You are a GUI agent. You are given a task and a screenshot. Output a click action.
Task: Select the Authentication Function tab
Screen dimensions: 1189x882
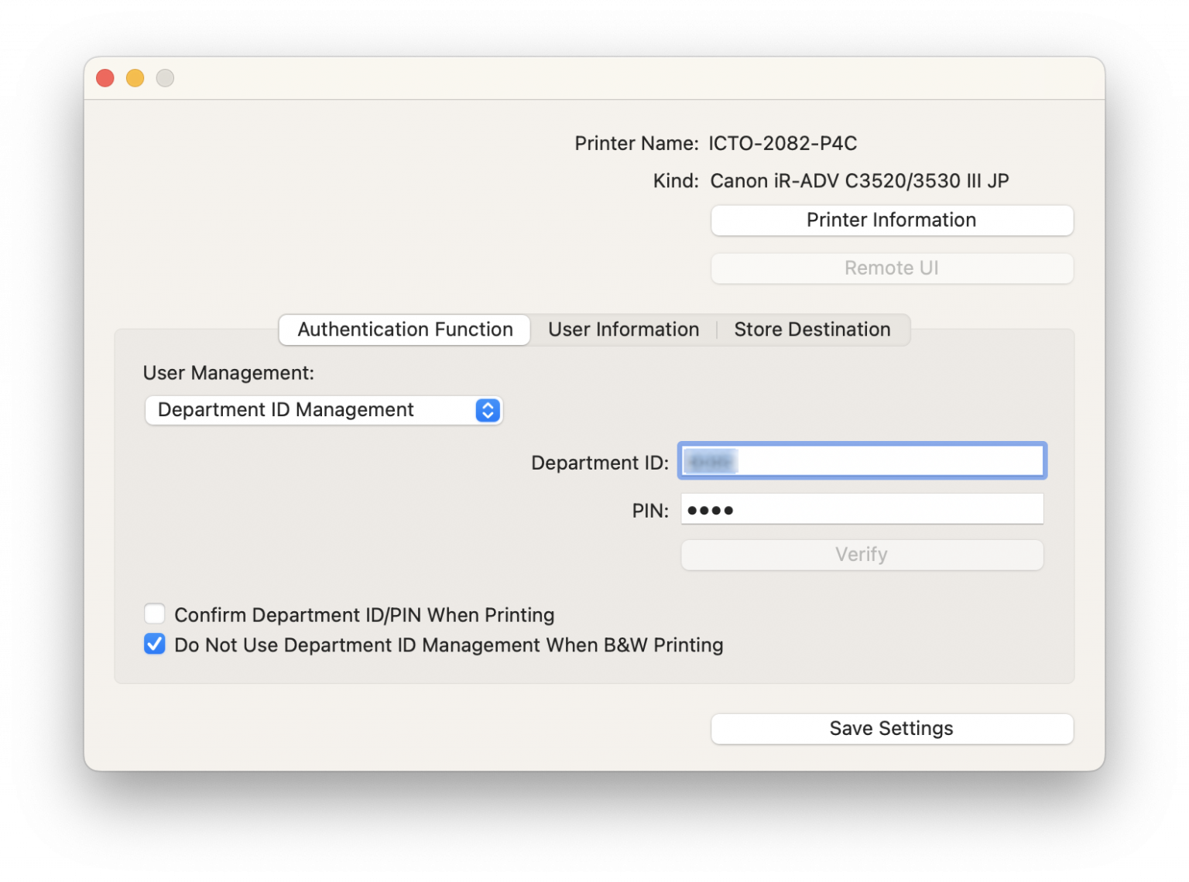coord(403,329)
